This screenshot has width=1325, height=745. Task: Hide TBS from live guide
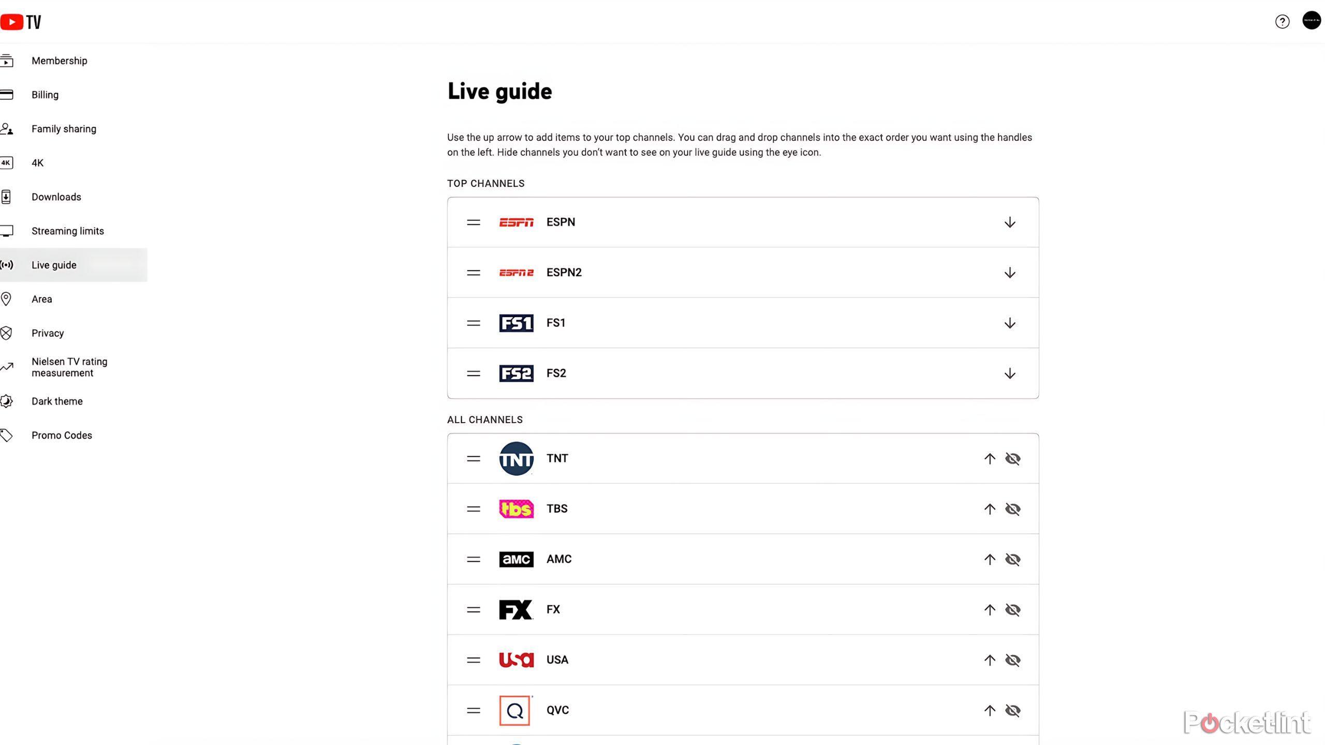1013,509
